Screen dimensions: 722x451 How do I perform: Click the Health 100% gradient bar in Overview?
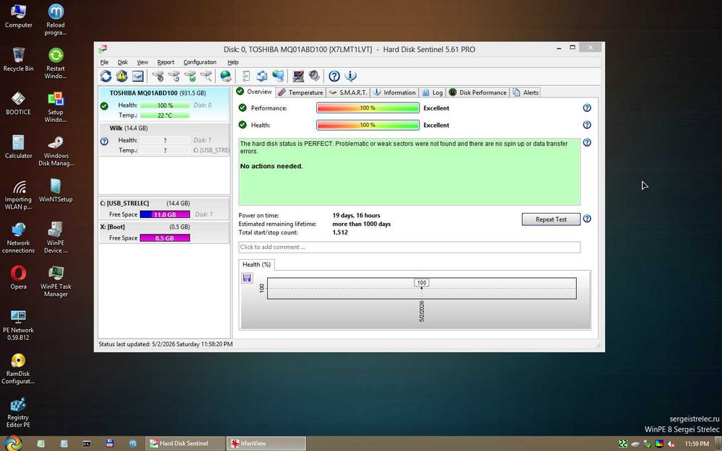pyautogui.click(x=367, y=125)
